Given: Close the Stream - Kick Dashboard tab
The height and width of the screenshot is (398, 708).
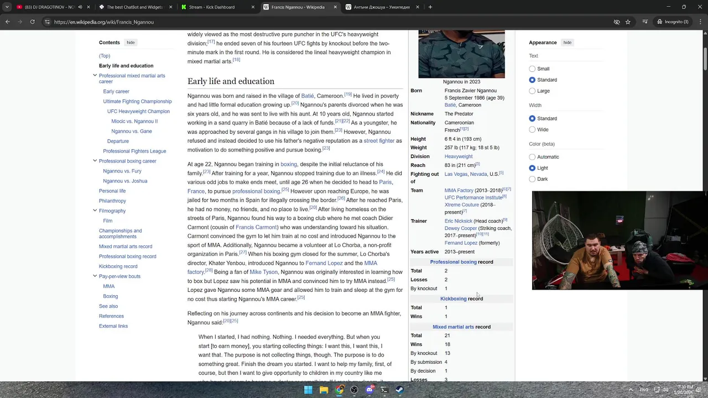Looking at the screenshot, I should tap(253, 7).
